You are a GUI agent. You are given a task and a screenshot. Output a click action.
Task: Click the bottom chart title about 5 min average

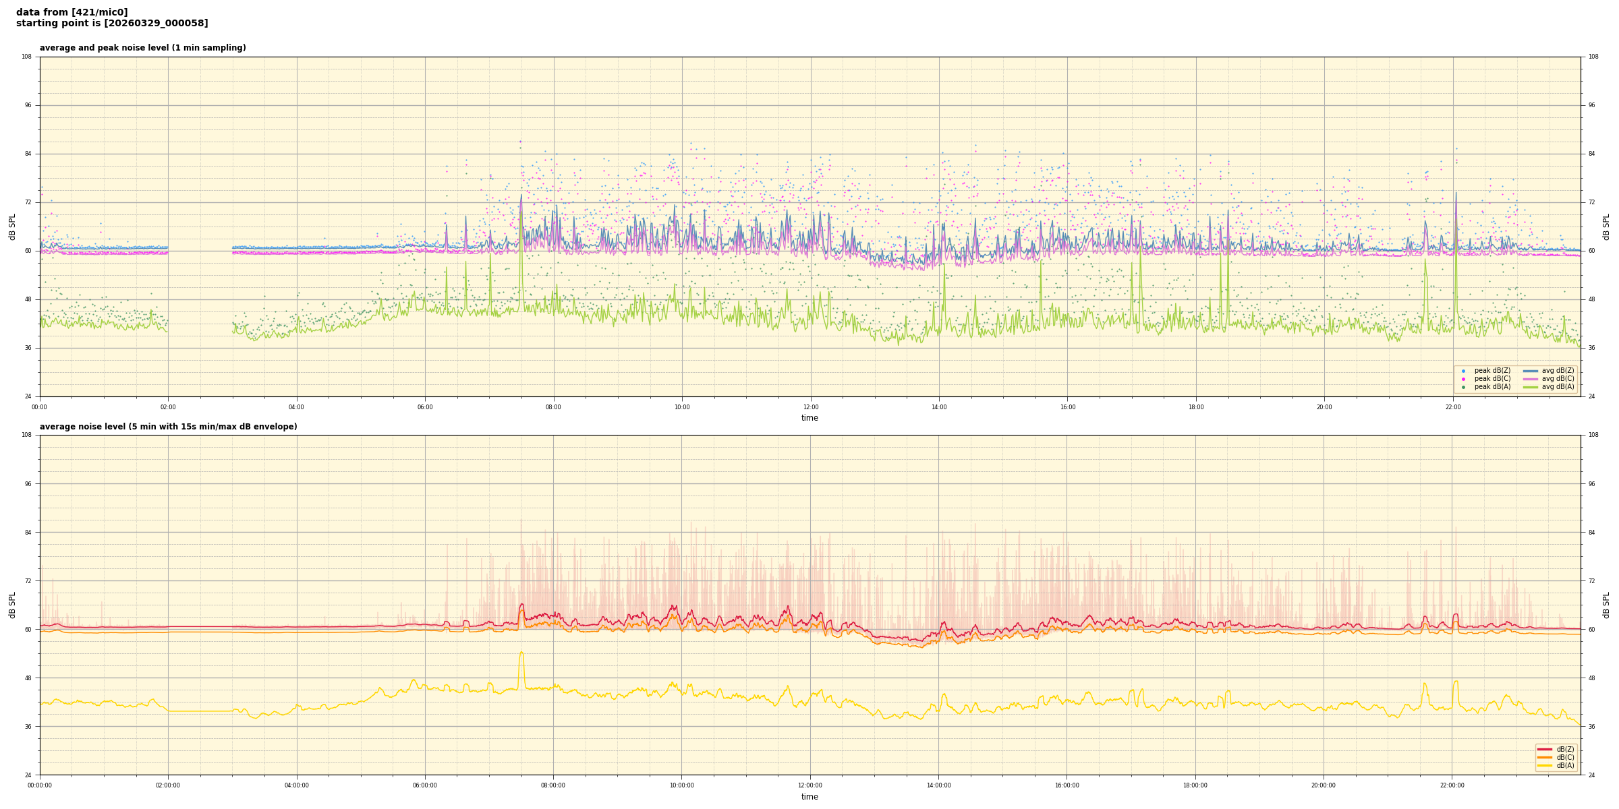tap(168, 427)
